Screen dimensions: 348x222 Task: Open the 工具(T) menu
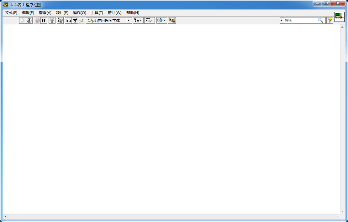coord(97,13)
